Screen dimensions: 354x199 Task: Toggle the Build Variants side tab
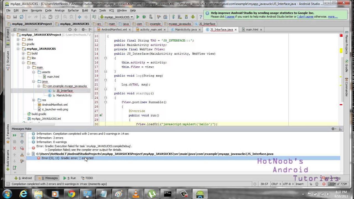point(8,160)
